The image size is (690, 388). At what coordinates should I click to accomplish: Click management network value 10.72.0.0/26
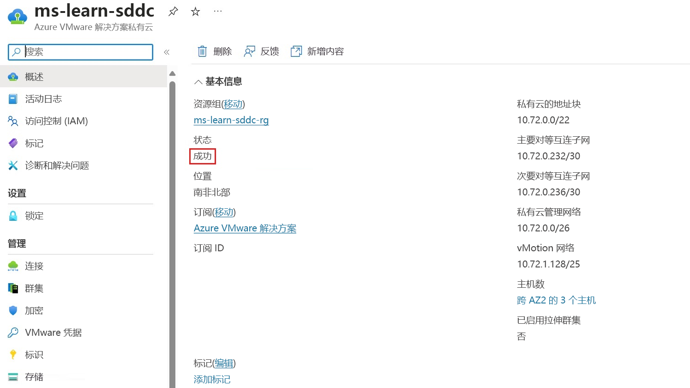543,228
